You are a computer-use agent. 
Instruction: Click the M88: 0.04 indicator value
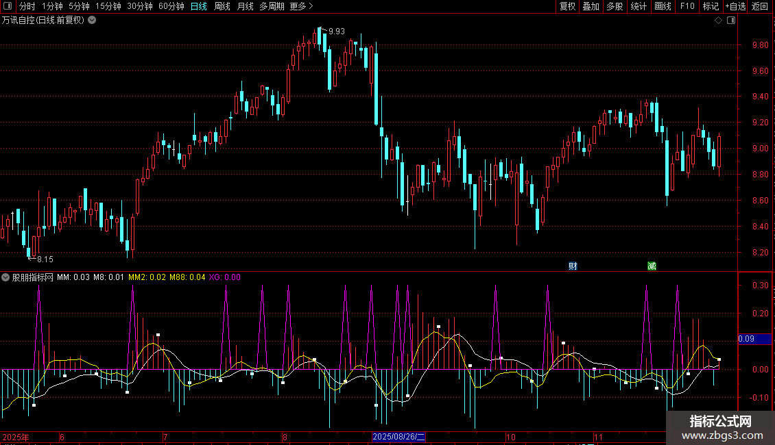187,277
